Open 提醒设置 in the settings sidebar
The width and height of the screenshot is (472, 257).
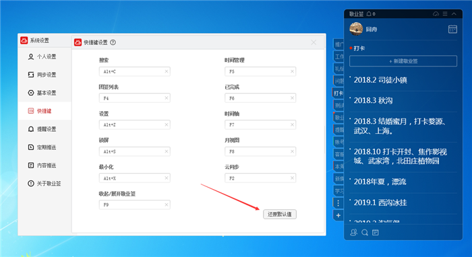coord(45,129)
